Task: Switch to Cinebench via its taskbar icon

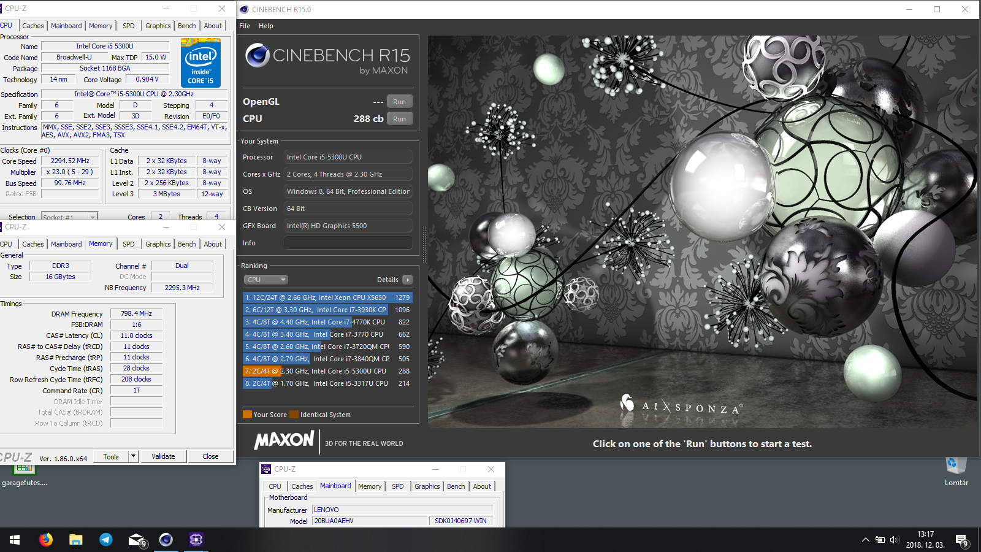Action: coord(166,540)
